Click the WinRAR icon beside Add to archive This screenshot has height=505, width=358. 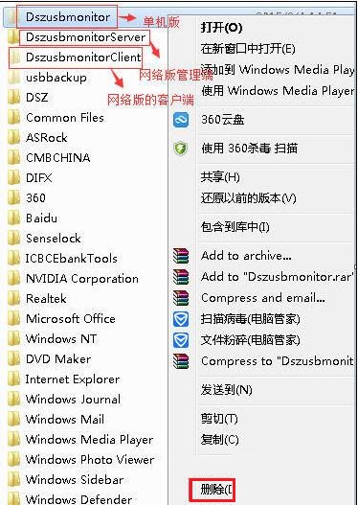click(x=181, y=256)
